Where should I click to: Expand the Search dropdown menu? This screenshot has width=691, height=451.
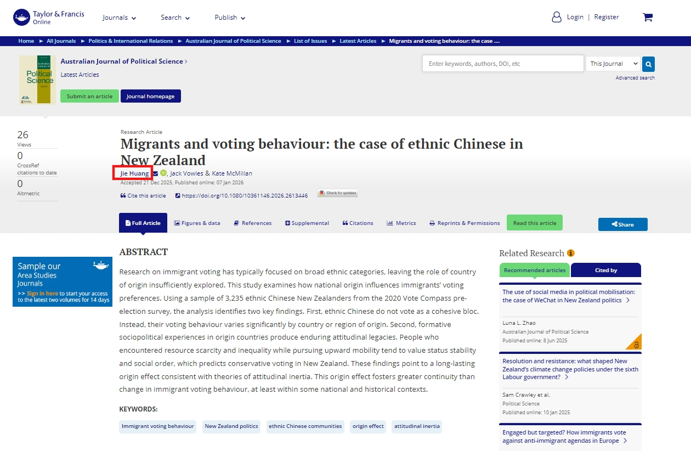pos(175,18)
